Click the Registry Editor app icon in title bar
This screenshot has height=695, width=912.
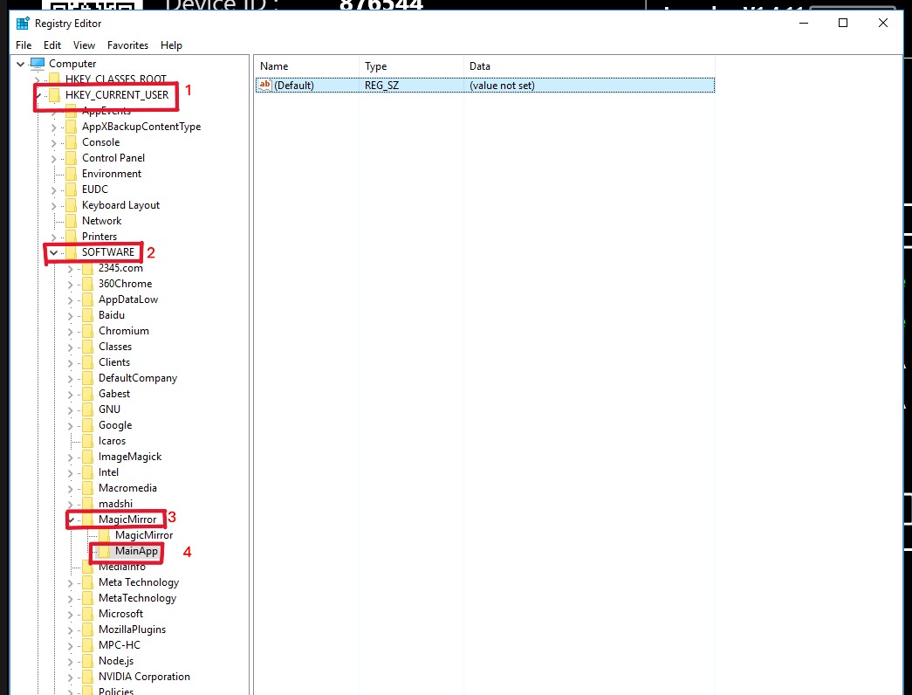point(23,24)
